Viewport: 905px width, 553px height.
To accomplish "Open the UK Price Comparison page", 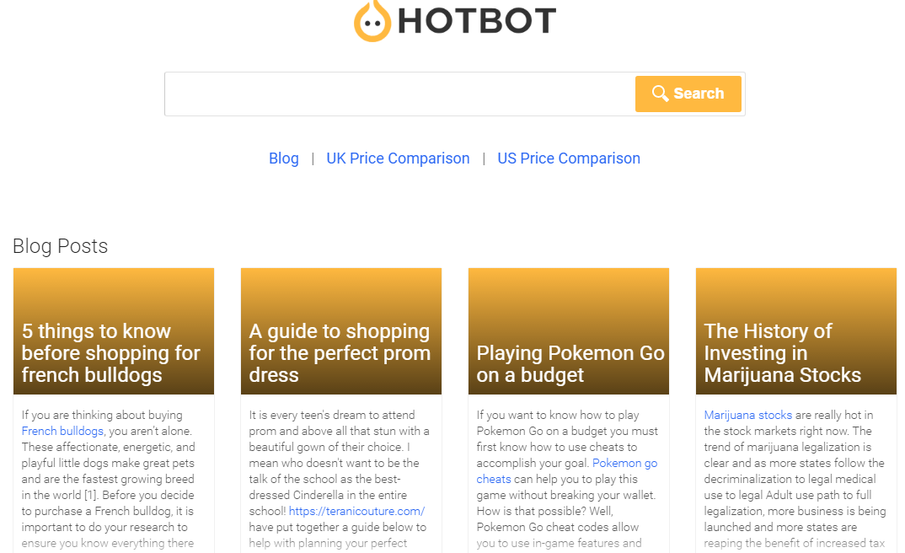I will pos(398,158).
